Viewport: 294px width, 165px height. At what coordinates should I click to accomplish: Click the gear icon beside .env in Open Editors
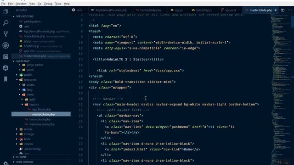21,27
